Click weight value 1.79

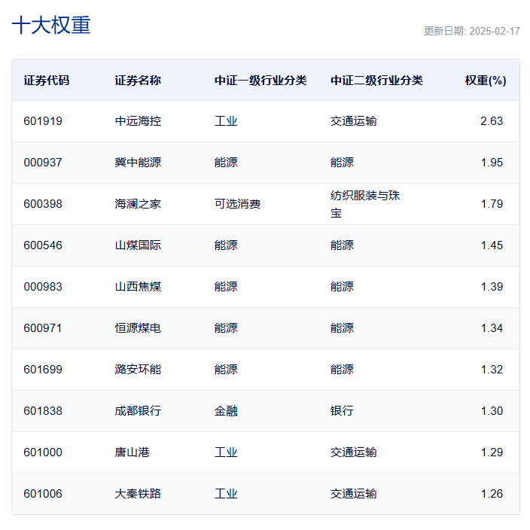492,204
